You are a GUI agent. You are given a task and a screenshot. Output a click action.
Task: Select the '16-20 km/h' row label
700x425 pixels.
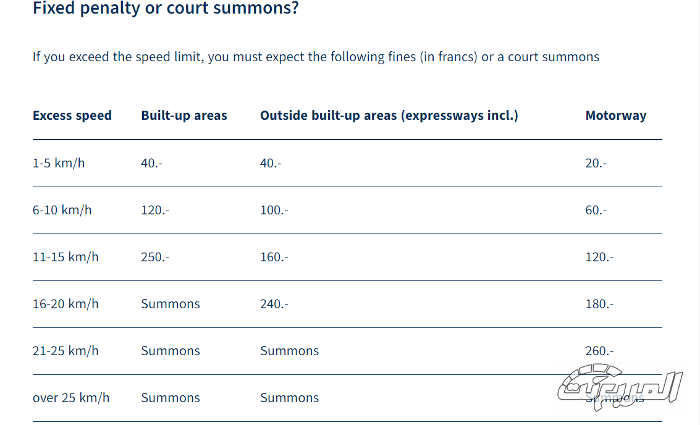pos(65,304)
